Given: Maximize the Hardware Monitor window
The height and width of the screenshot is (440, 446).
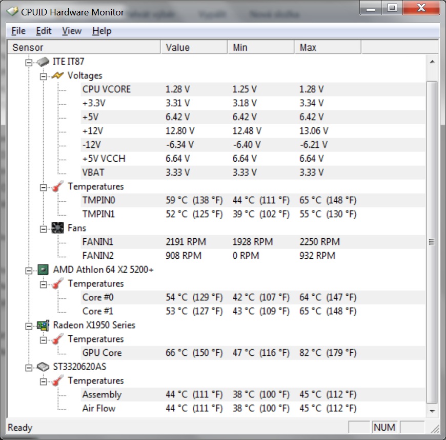Looking at the screenshot, I should click(x=392, y=8).
